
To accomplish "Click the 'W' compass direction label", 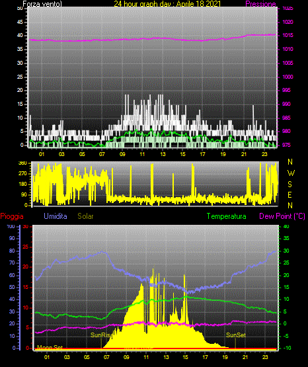I will 291,173.
